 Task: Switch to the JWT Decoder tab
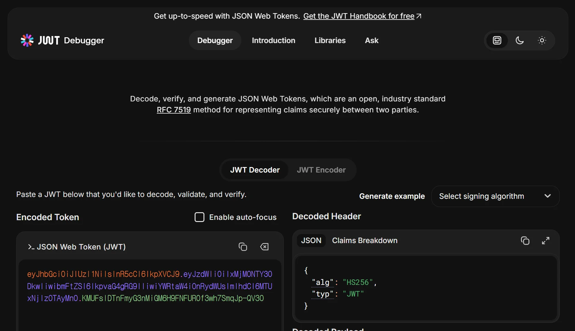pyautogui.click(x=255, y=170)
